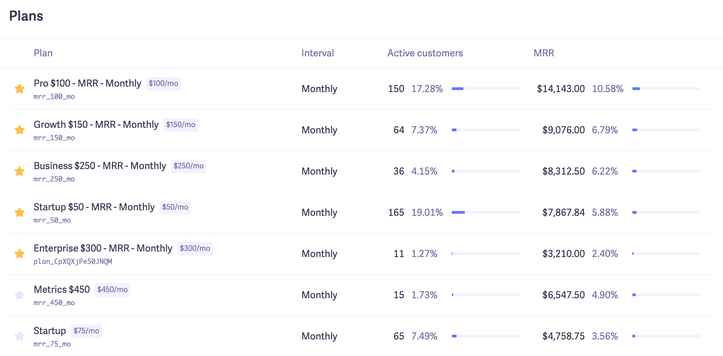Viewport: 723px width, 356px height.
Task: Click plan ID mrr_250_mo
Action: [54, 179]
